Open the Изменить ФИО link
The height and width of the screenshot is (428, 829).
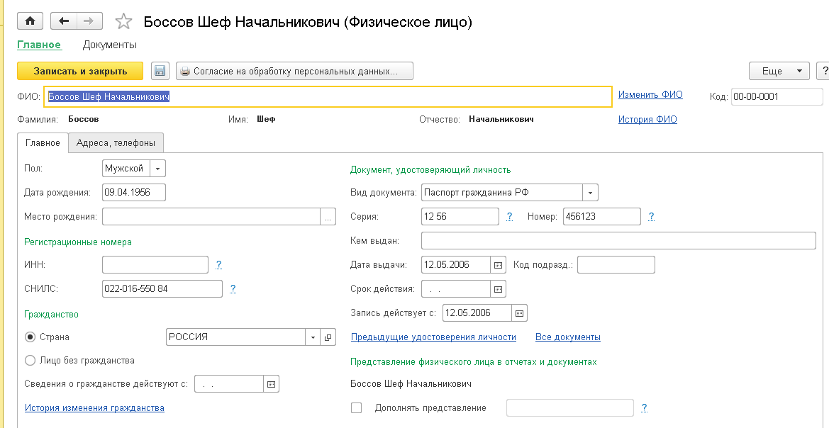coord(650,94)
